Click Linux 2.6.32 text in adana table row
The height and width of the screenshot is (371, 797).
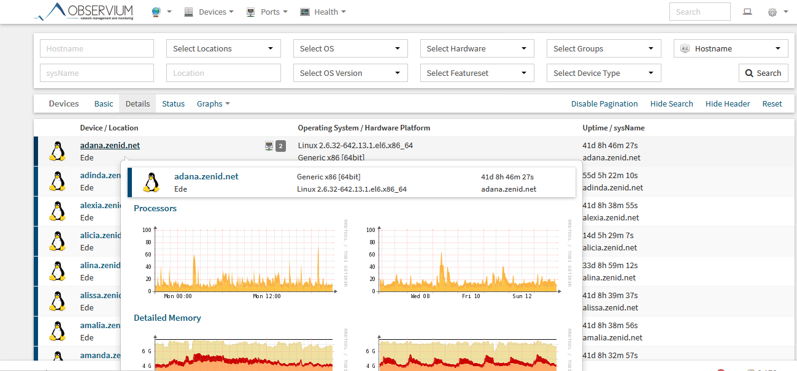[355, 146]
